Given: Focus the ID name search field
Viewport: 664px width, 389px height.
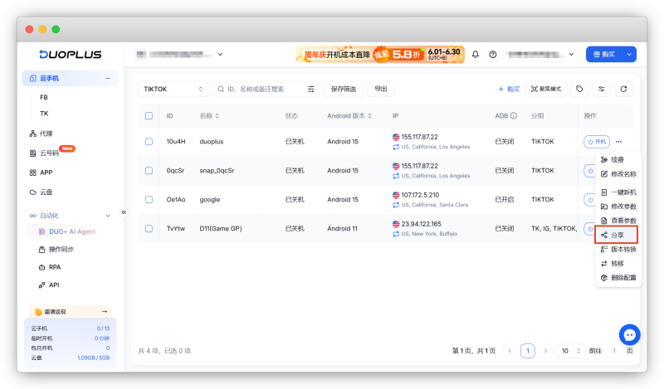Looking at the screenshot, I should [261, 89].
